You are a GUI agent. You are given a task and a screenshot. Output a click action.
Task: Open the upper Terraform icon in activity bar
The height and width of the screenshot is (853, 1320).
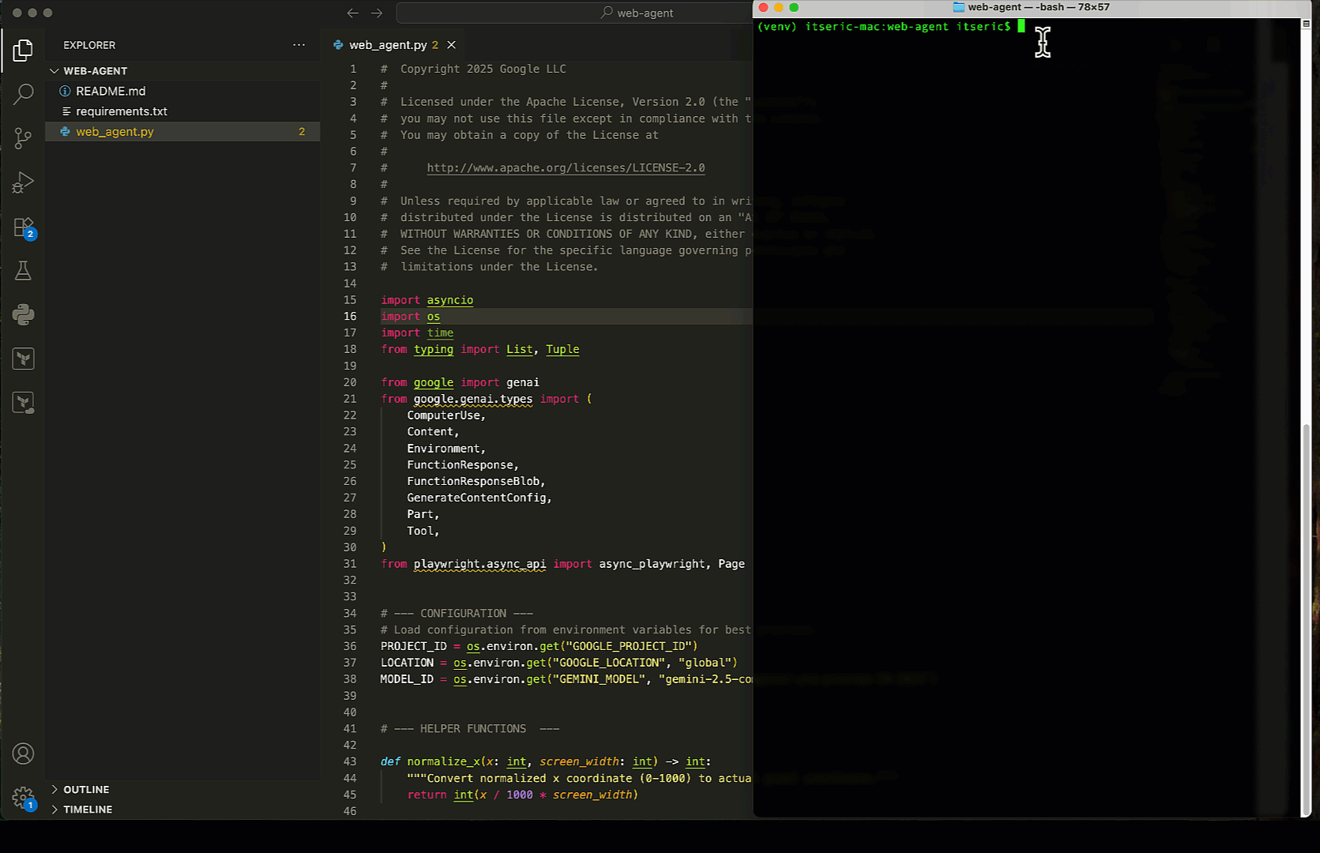[23, 359]
